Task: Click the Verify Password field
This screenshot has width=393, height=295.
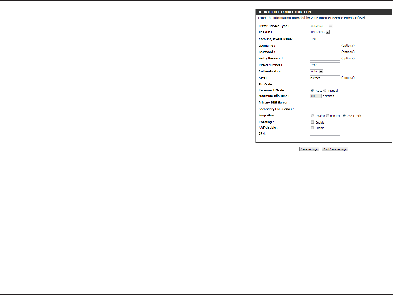Action: pos(325,58)
